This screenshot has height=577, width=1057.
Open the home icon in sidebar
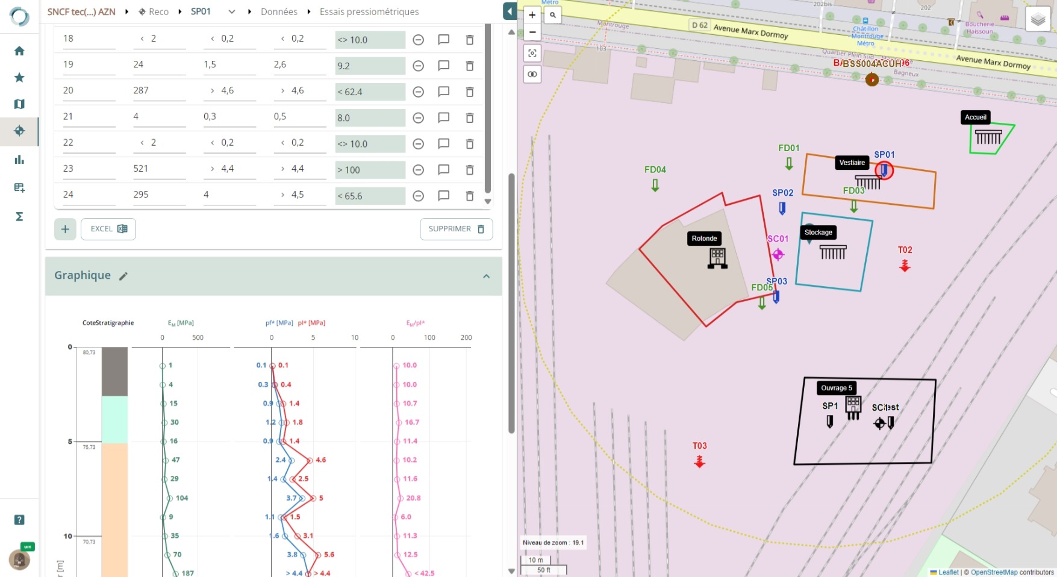[19, 51]
